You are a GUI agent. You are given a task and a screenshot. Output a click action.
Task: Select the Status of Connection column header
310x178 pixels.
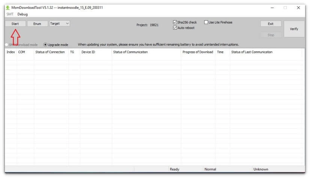[50, 52]
